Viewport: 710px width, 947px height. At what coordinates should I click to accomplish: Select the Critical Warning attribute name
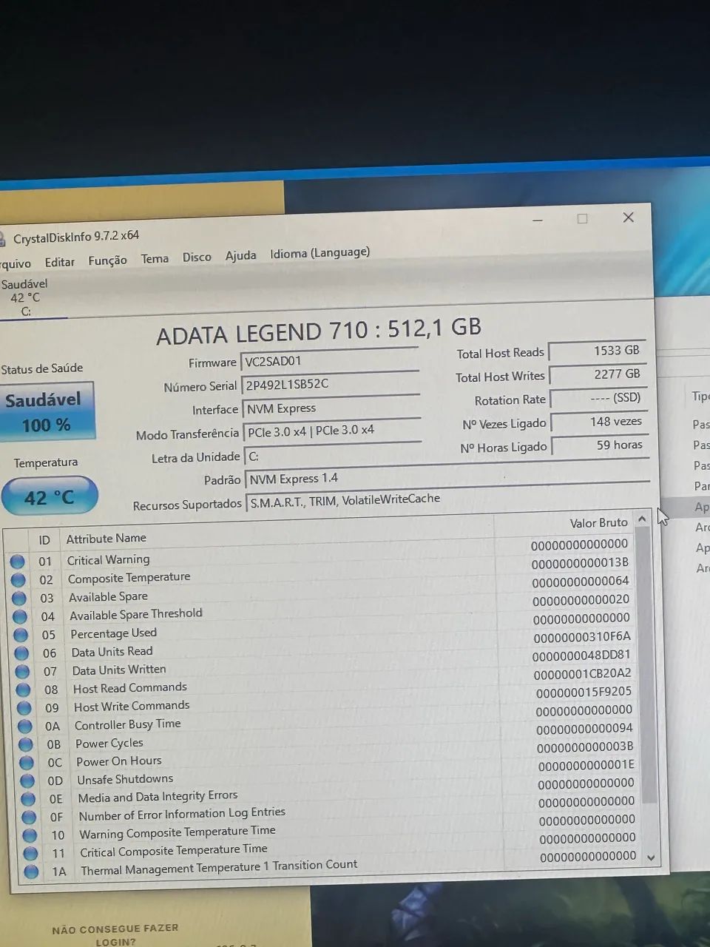[108, 559]
